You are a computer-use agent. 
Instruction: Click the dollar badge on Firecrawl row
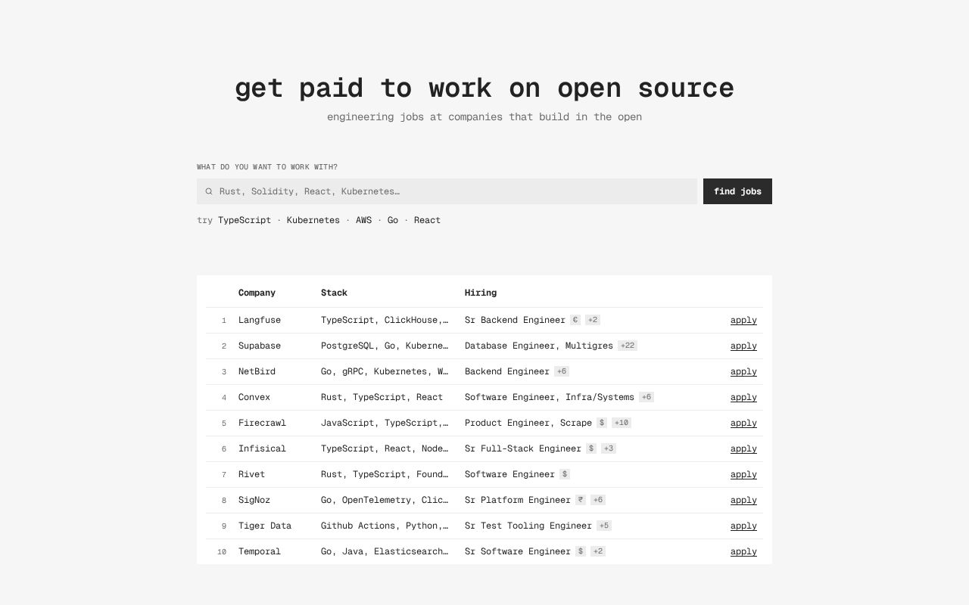(602, 423)
